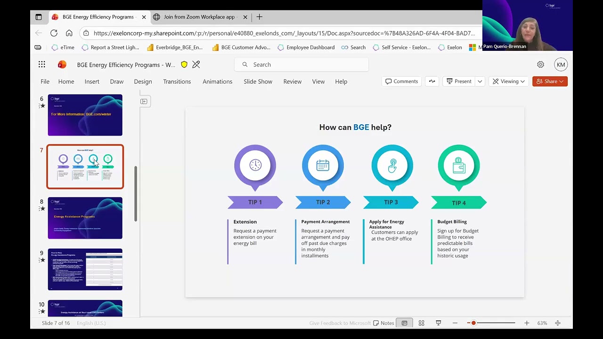Open Everbridge_BGE_En... bookmark
This screenshot has width=603, height=339.
pyautogui.click(x=175, y=47)
